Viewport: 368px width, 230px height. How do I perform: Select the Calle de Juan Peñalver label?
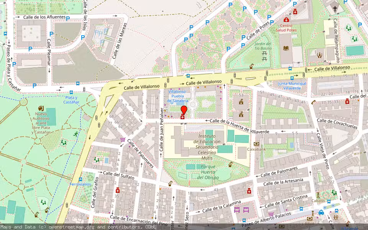161,130
